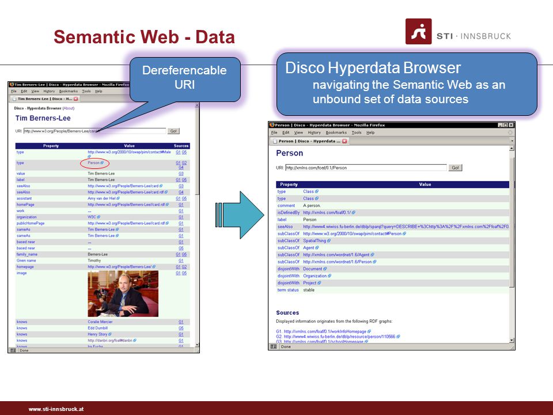553x415 pixels.
Task: Open the wordnet/1.6/Agent subClassOf link
Action: coord(336,255)
